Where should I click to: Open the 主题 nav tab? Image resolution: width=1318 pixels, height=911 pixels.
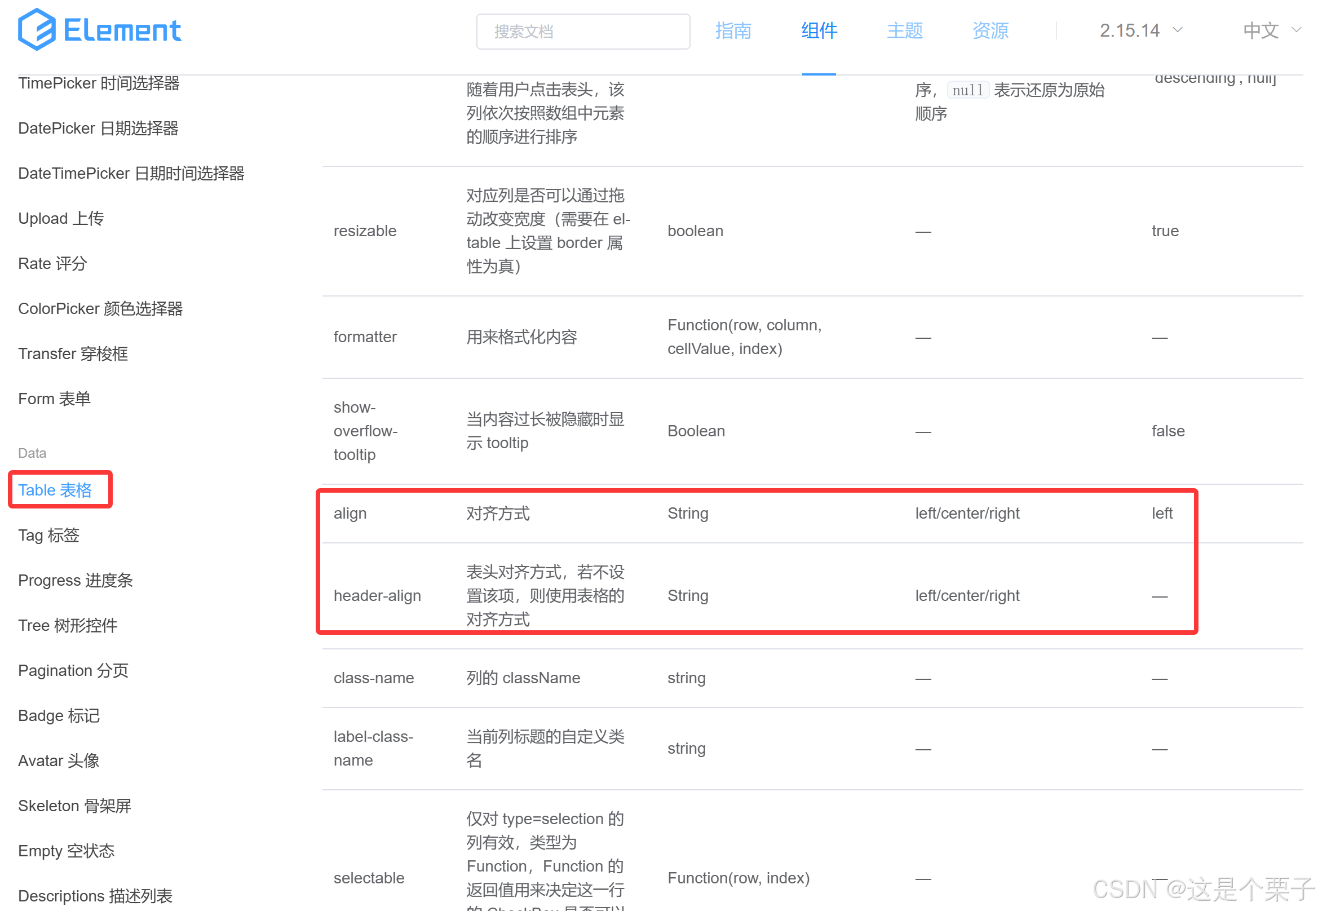point(905,31)
